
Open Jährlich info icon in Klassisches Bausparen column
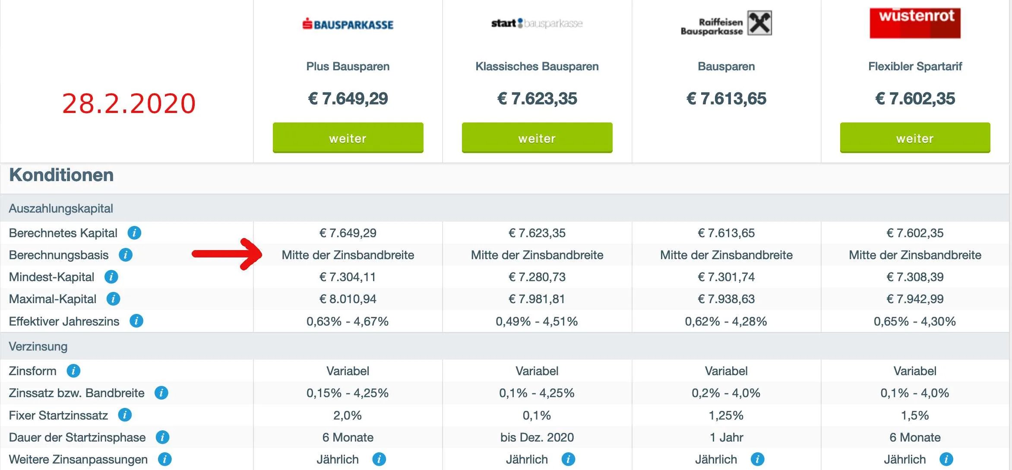[x=568, y=459]
